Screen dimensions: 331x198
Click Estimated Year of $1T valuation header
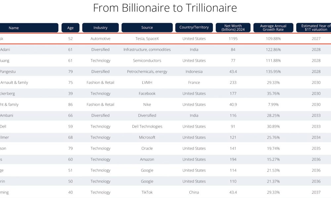click(314, 28)
